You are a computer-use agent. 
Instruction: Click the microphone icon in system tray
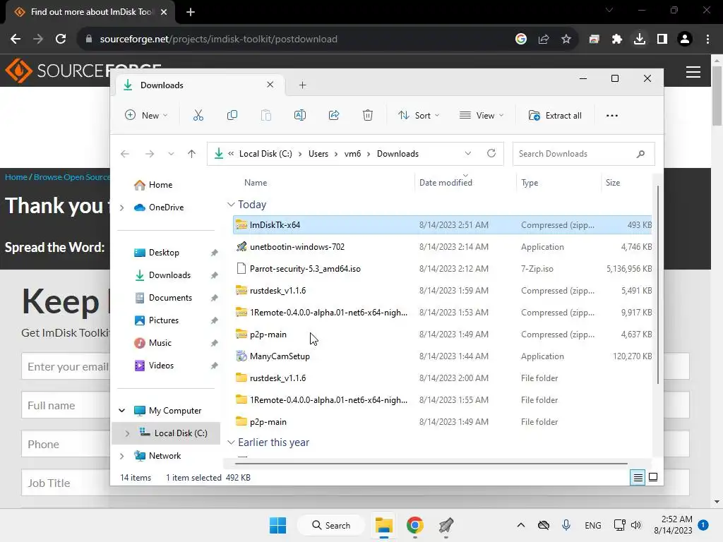[566, 525]
